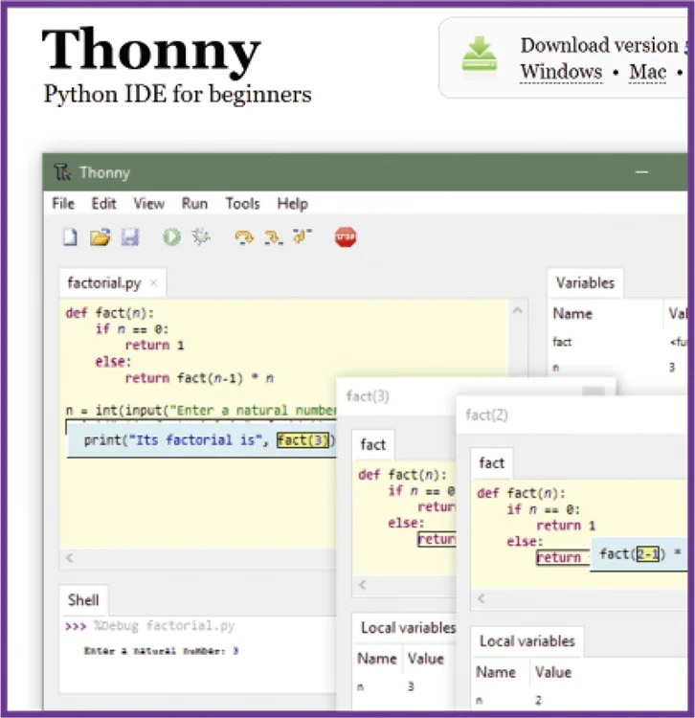Click the return 1 line in main editor
This screenshot has height=718, width=695.
tap(154, 345)
